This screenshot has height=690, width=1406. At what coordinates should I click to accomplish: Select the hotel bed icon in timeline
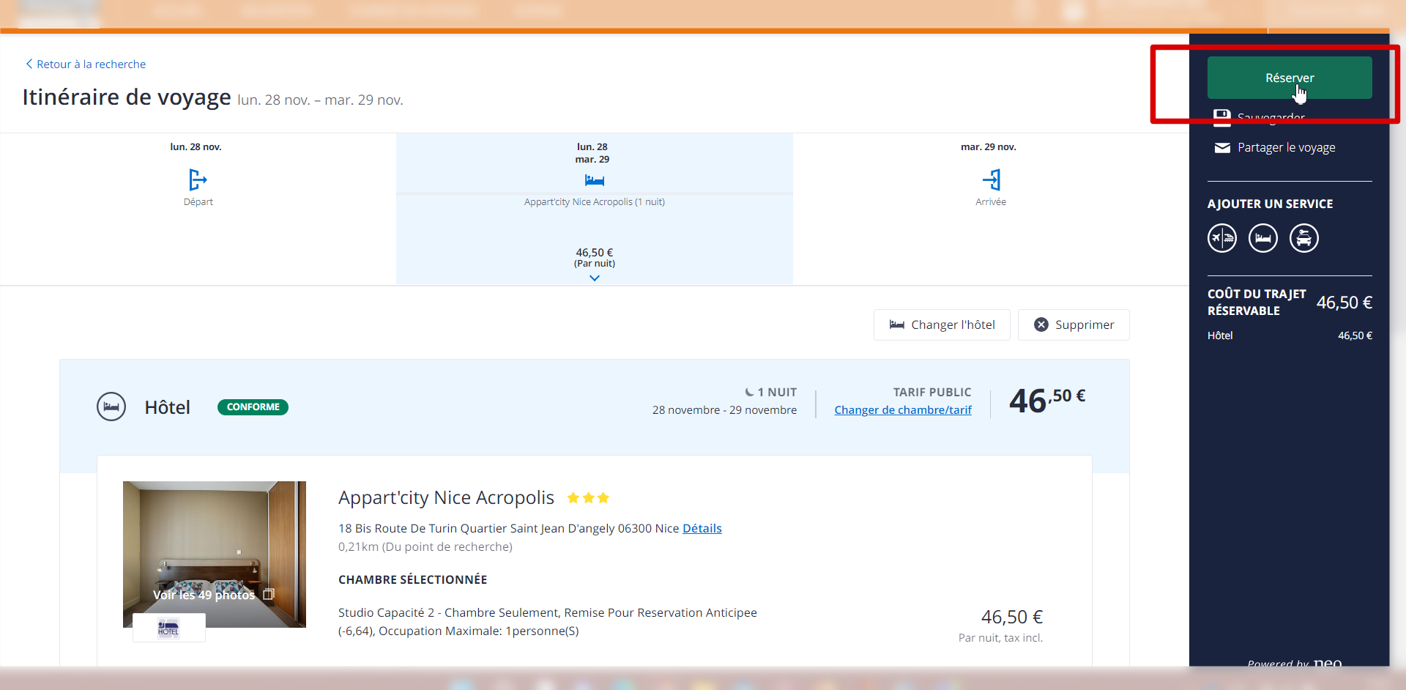[x=595, y=180]
